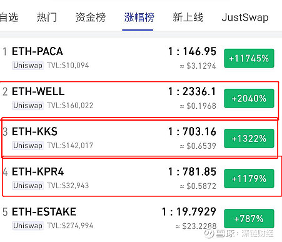Click the +1322% change badge
This screenshot has height=242, width=282.
pyautogui.click(x=249, y=138)
